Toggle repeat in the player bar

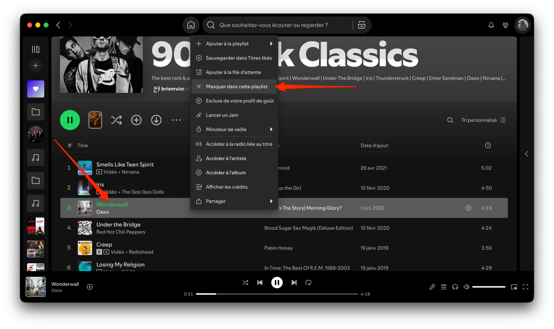pos(308,282)
